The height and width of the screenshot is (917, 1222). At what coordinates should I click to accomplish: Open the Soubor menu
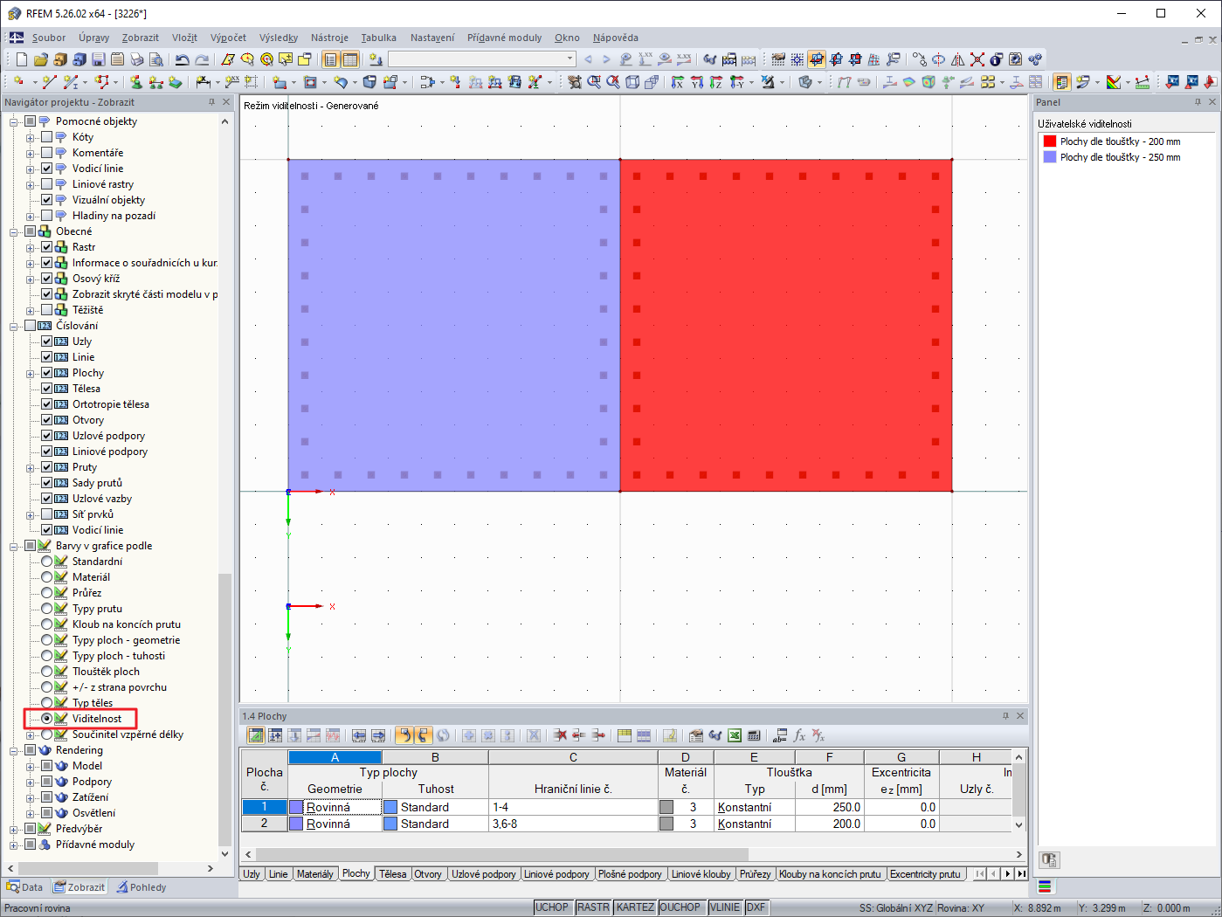pyautogui.click(x=49, y=38)
